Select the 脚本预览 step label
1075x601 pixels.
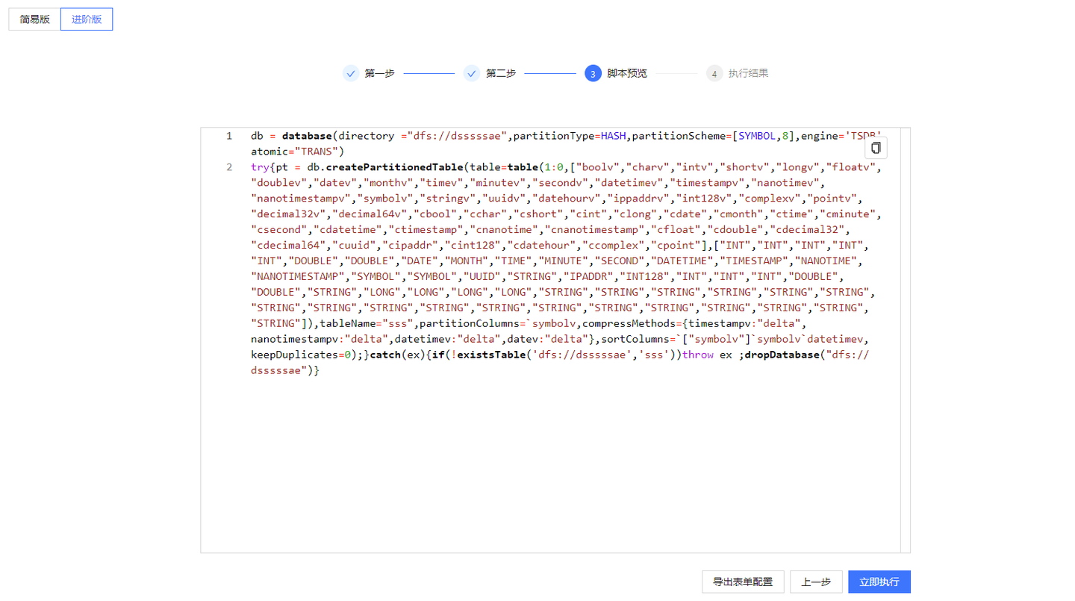pos(627,73)
